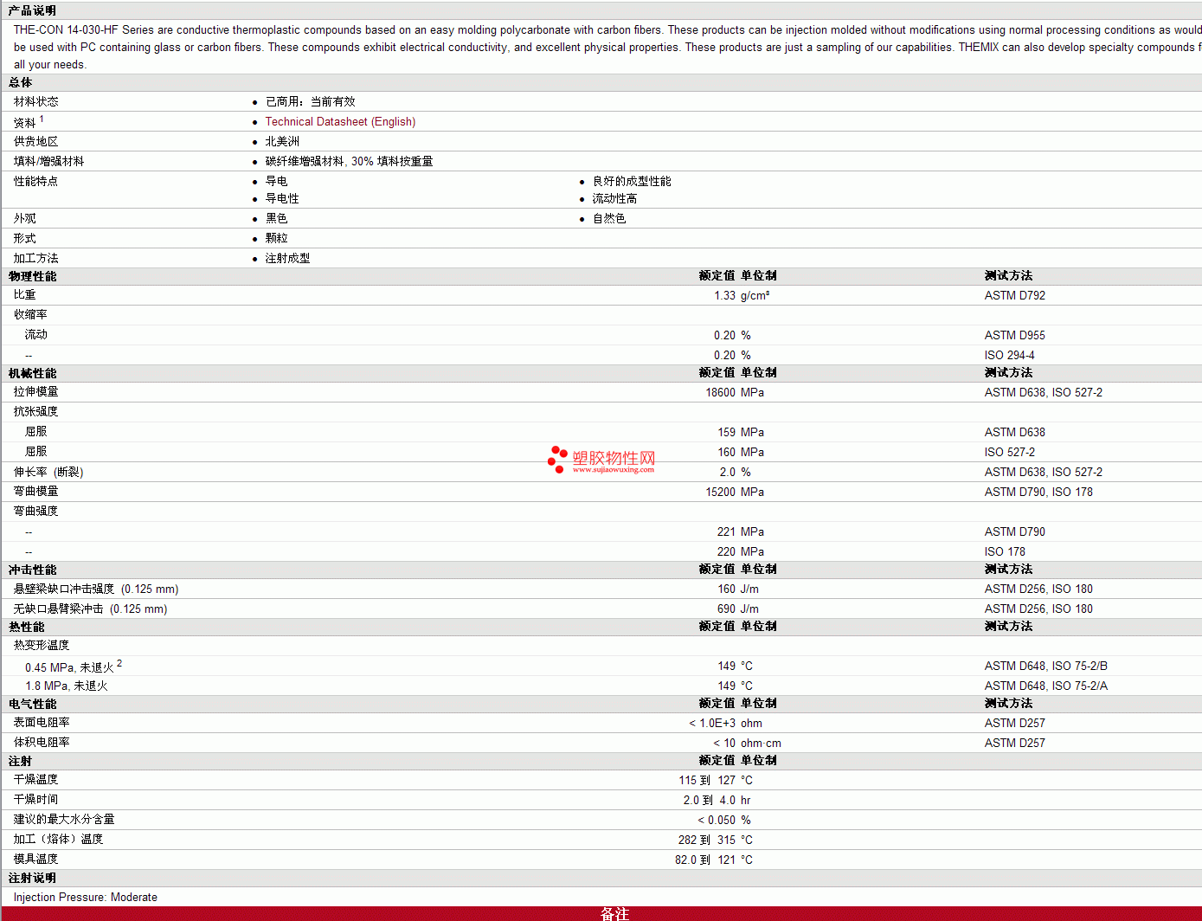Click the 注射说明 section header

tap(32, 879)
